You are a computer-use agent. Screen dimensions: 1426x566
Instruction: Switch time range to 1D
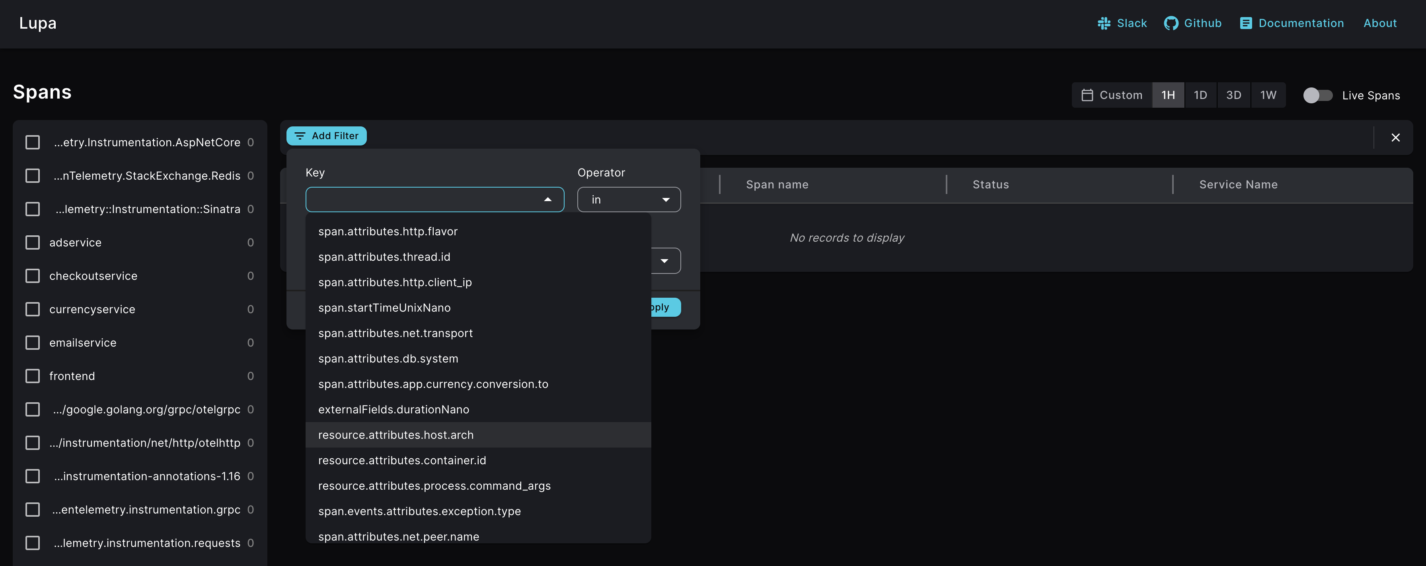(x=1201, y=95)
